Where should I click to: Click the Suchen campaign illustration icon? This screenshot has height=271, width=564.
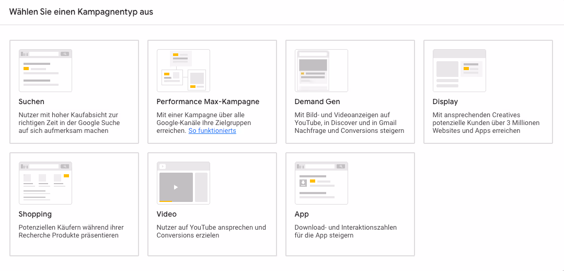click(x=45, y=71)
